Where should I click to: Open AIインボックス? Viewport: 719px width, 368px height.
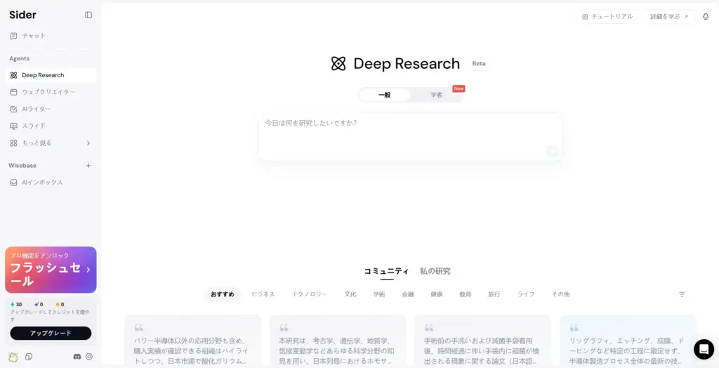point(51,183)
